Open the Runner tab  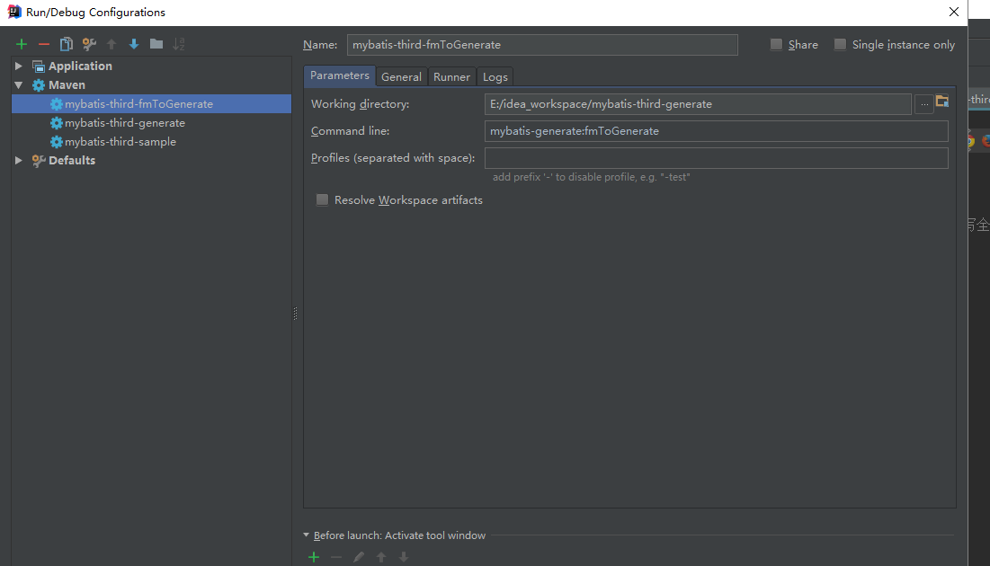(452, 77)
